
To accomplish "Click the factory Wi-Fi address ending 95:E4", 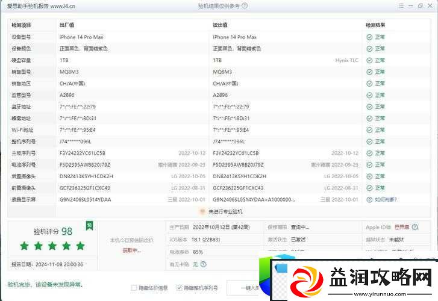I will (77, 130).
